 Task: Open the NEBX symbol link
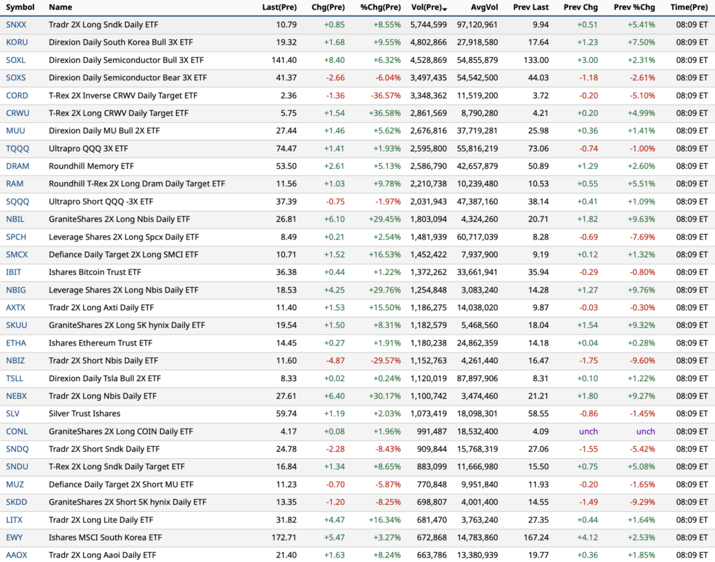pyautogui.click(x=17, y=396)
